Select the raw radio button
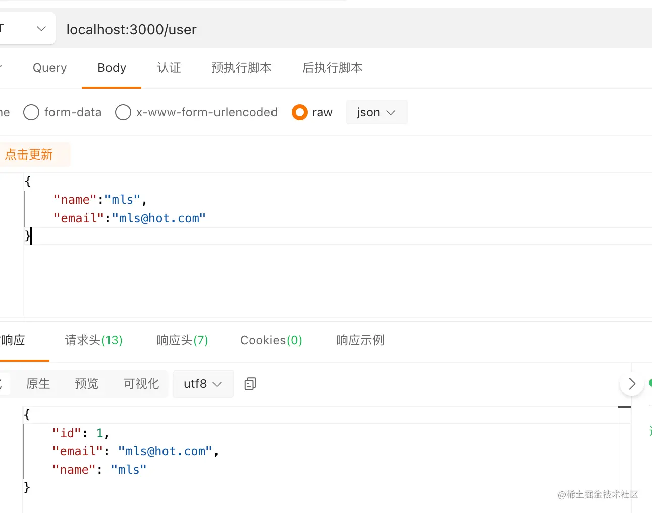This screenshot has height=513, width=652. coord(300,112)
